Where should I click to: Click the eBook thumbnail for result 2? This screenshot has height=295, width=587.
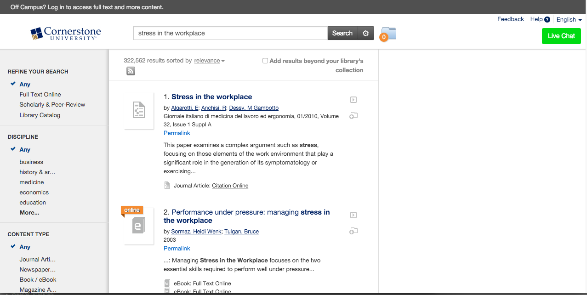click(138, 226)
